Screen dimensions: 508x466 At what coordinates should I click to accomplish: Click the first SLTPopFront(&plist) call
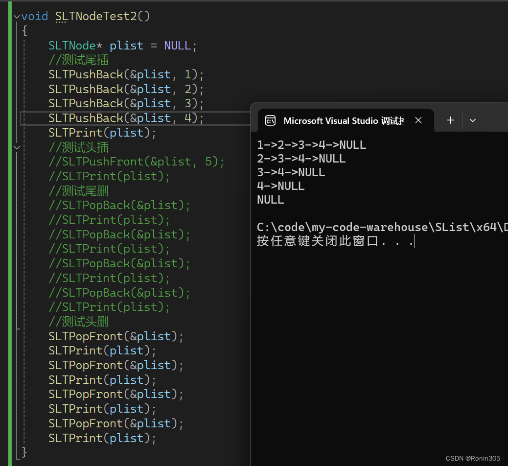[115, 336]
